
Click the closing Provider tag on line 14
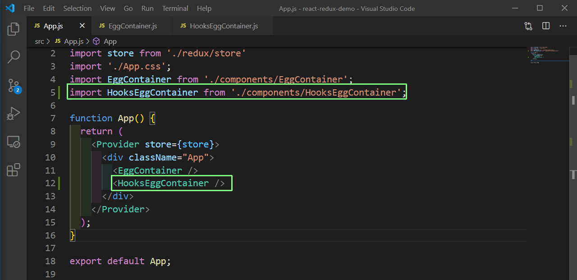[x=120, y=209]
